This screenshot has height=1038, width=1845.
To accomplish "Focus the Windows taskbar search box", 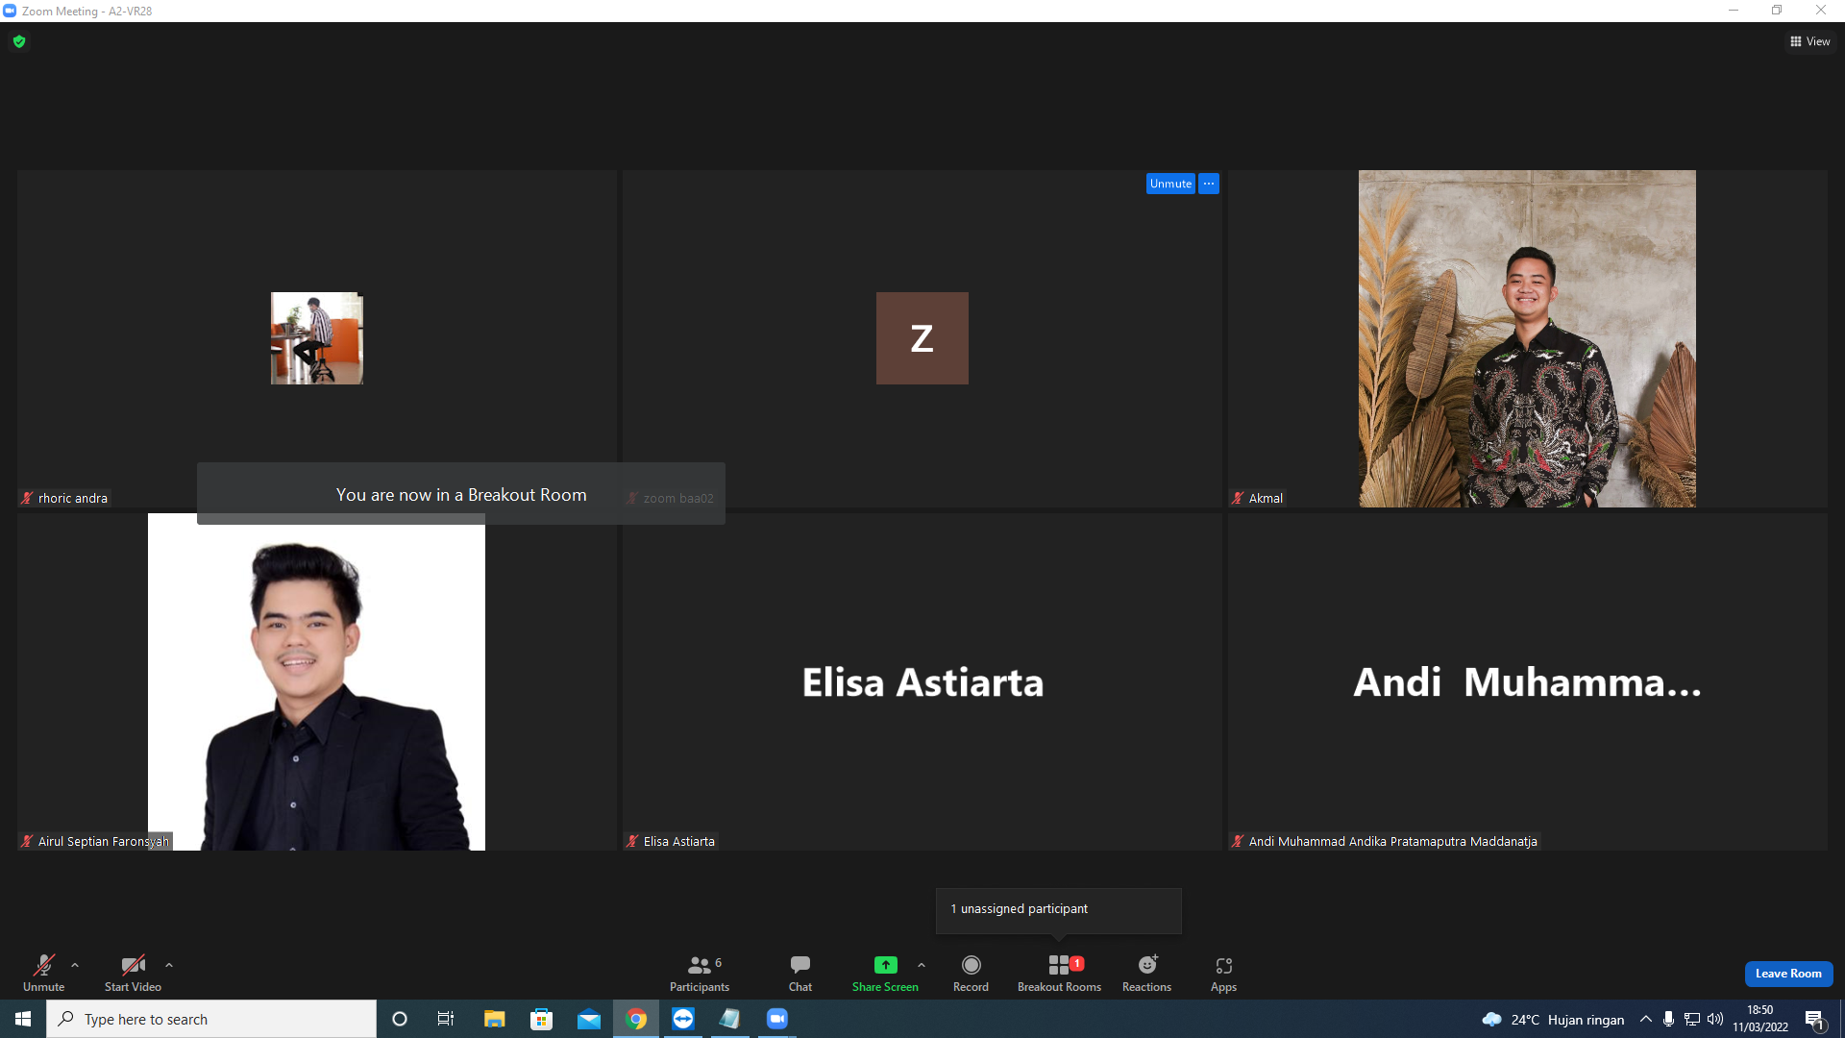I will (211, 1019).
